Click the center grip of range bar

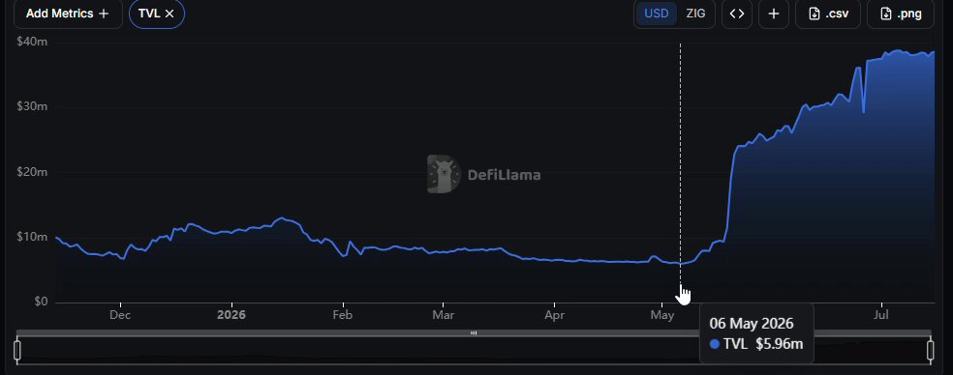pos(474,332)
